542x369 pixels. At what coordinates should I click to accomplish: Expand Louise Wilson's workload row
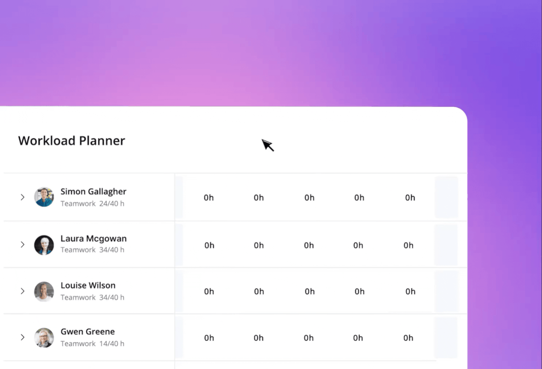coord(22,291)
